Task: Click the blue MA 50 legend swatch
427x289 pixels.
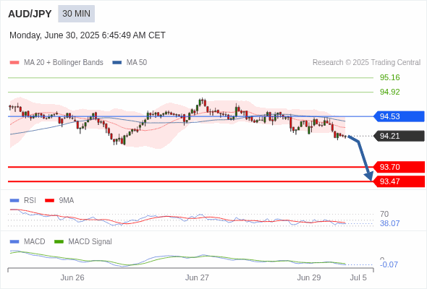Action: (117, 63)
